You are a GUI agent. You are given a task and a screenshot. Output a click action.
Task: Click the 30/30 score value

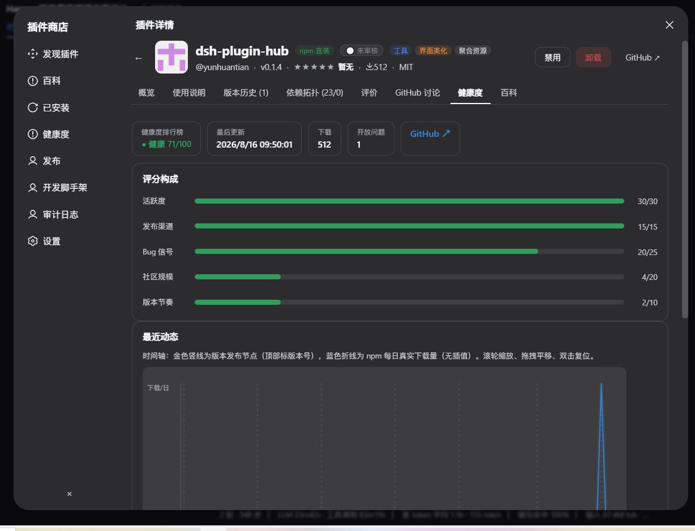[x=647, y=201]
